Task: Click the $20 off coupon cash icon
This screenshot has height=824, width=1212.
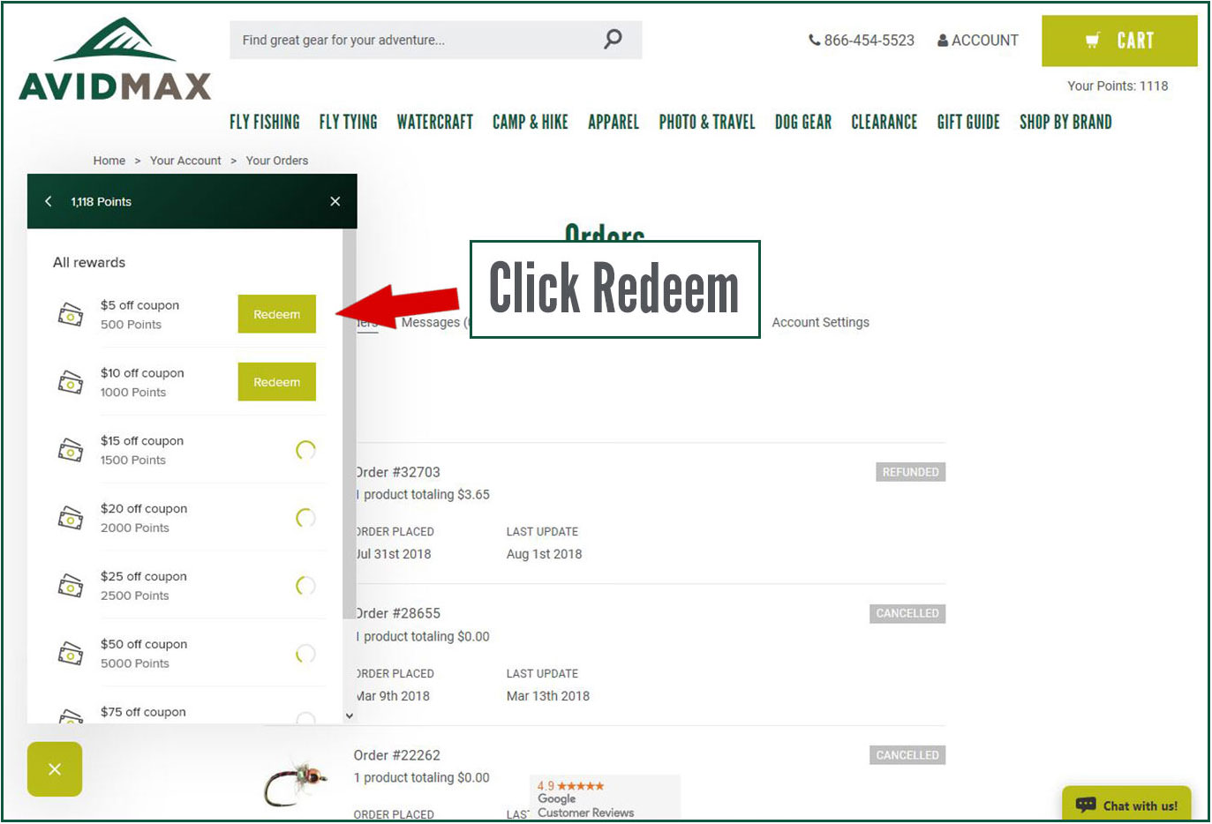Action: click(71, 518)
